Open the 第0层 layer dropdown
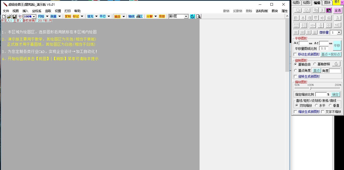Viewport: 344px width, 170px height. click(x=186, y=16)
